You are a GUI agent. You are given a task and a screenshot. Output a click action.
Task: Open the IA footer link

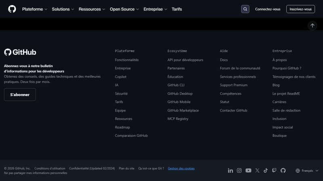117,85
